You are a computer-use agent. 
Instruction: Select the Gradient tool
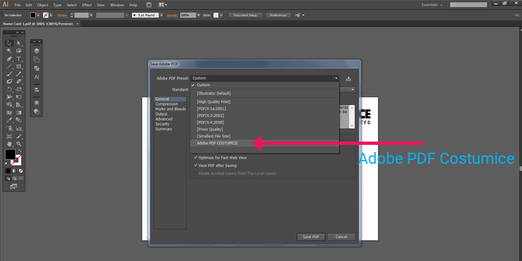coord(19,113)
